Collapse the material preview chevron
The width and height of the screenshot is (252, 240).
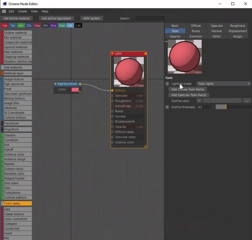(x=166, y=41)
